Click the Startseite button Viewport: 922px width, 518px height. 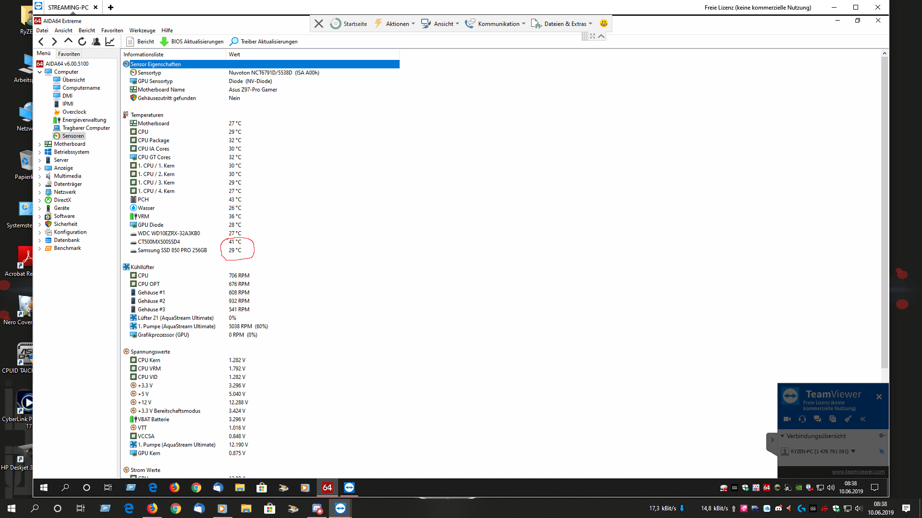click(x=349, y=24)
